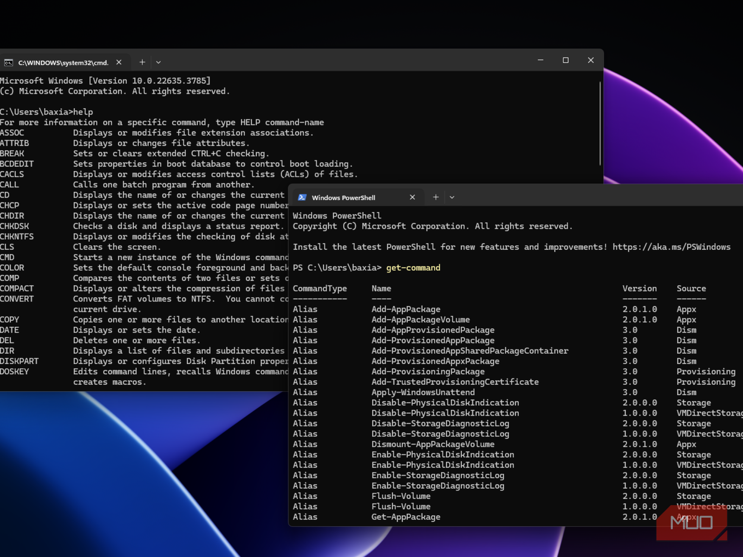Click the get-command text in PowerShell
The height and width of the screenshot is (557, 743).
(413, 268)
